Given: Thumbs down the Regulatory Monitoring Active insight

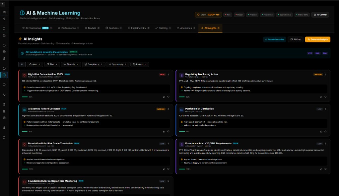Looking at the screenshot, I should (x=325, y=97).
